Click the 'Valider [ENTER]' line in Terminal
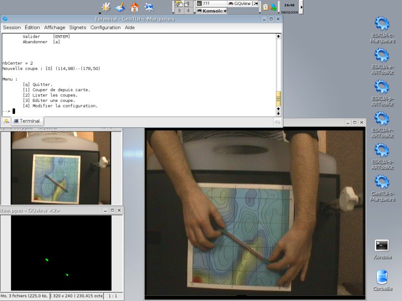 click(x=46, y=36)
